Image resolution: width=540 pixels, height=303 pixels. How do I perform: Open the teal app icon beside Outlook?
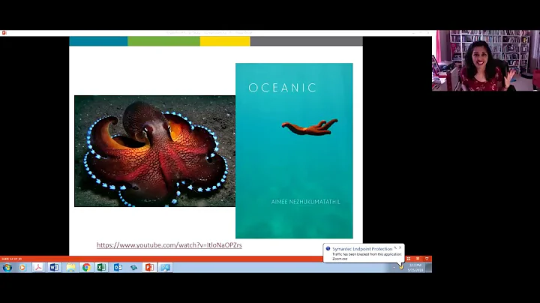(133, 268)
